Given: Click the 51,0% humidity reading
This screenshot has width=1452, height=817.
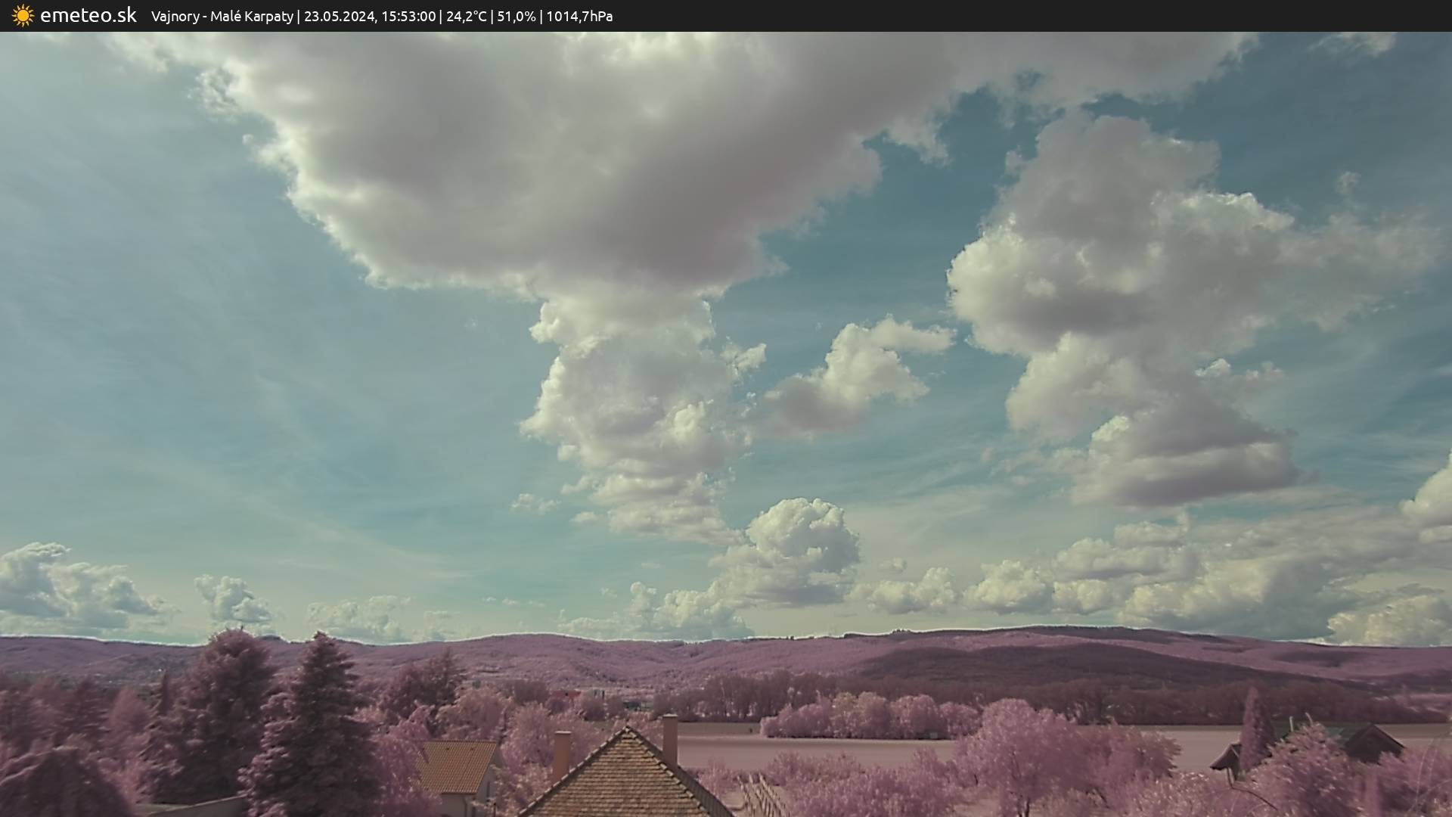Looking at the screenshot, I should pos(516,17).
